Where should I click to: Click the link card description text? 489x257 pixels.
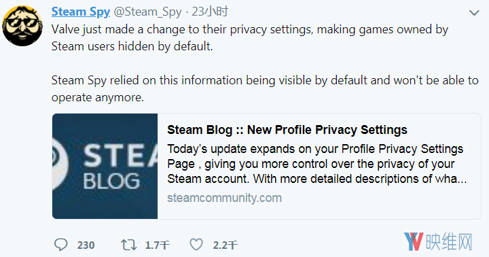pyautogui.click(x=317, y=164)
